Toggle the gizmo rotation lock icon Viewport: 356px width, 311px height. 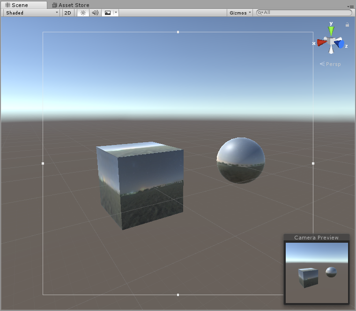[347, 24]
